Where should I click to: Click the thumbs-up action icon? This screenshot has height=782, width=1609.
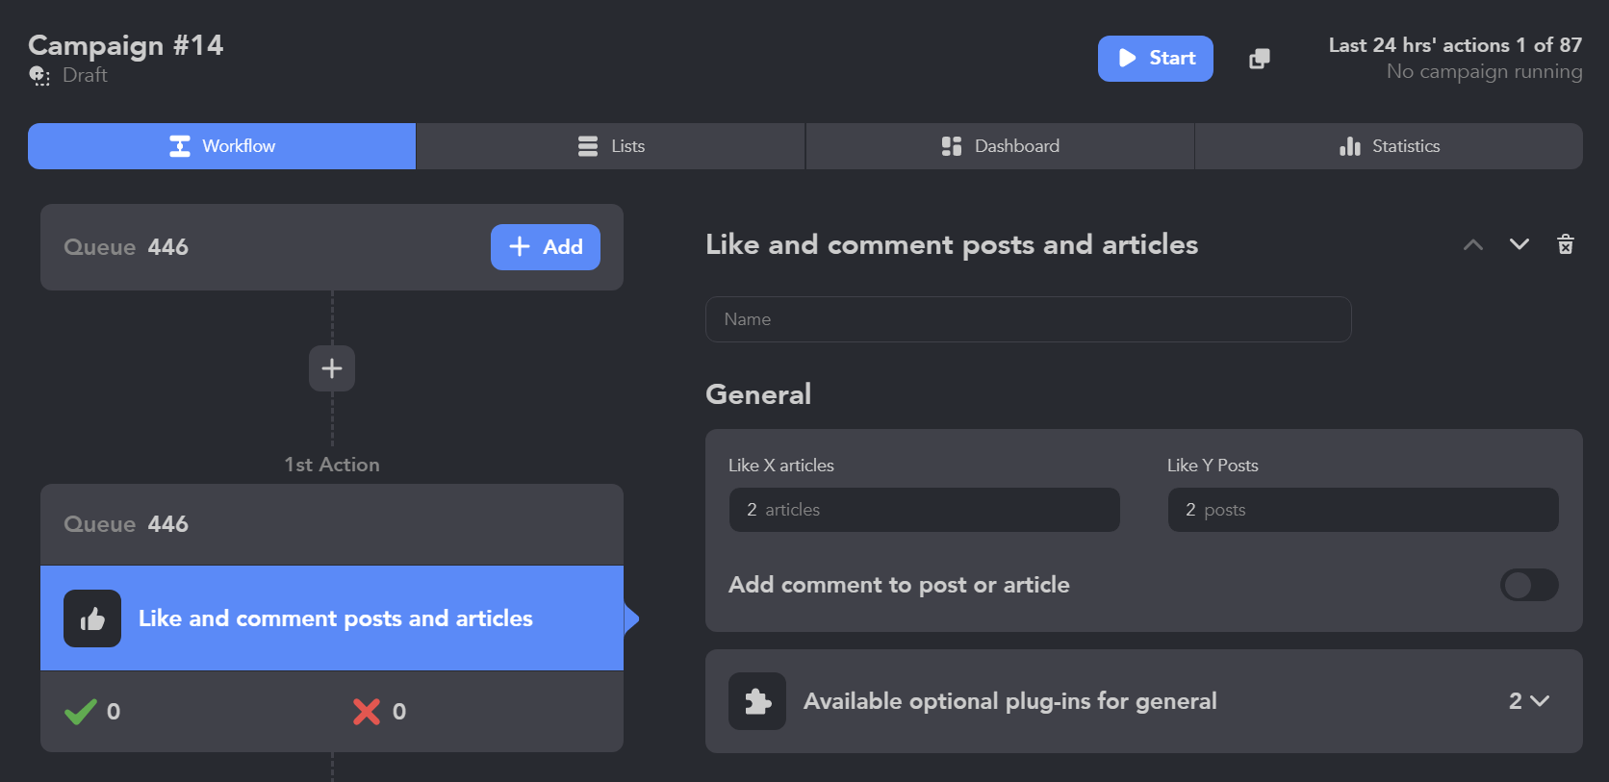pos(92,618)
